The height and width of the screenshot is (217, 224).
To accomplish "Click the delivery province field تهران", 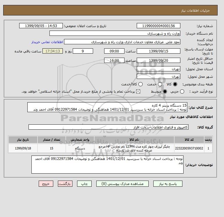I will tap(159, 69).
